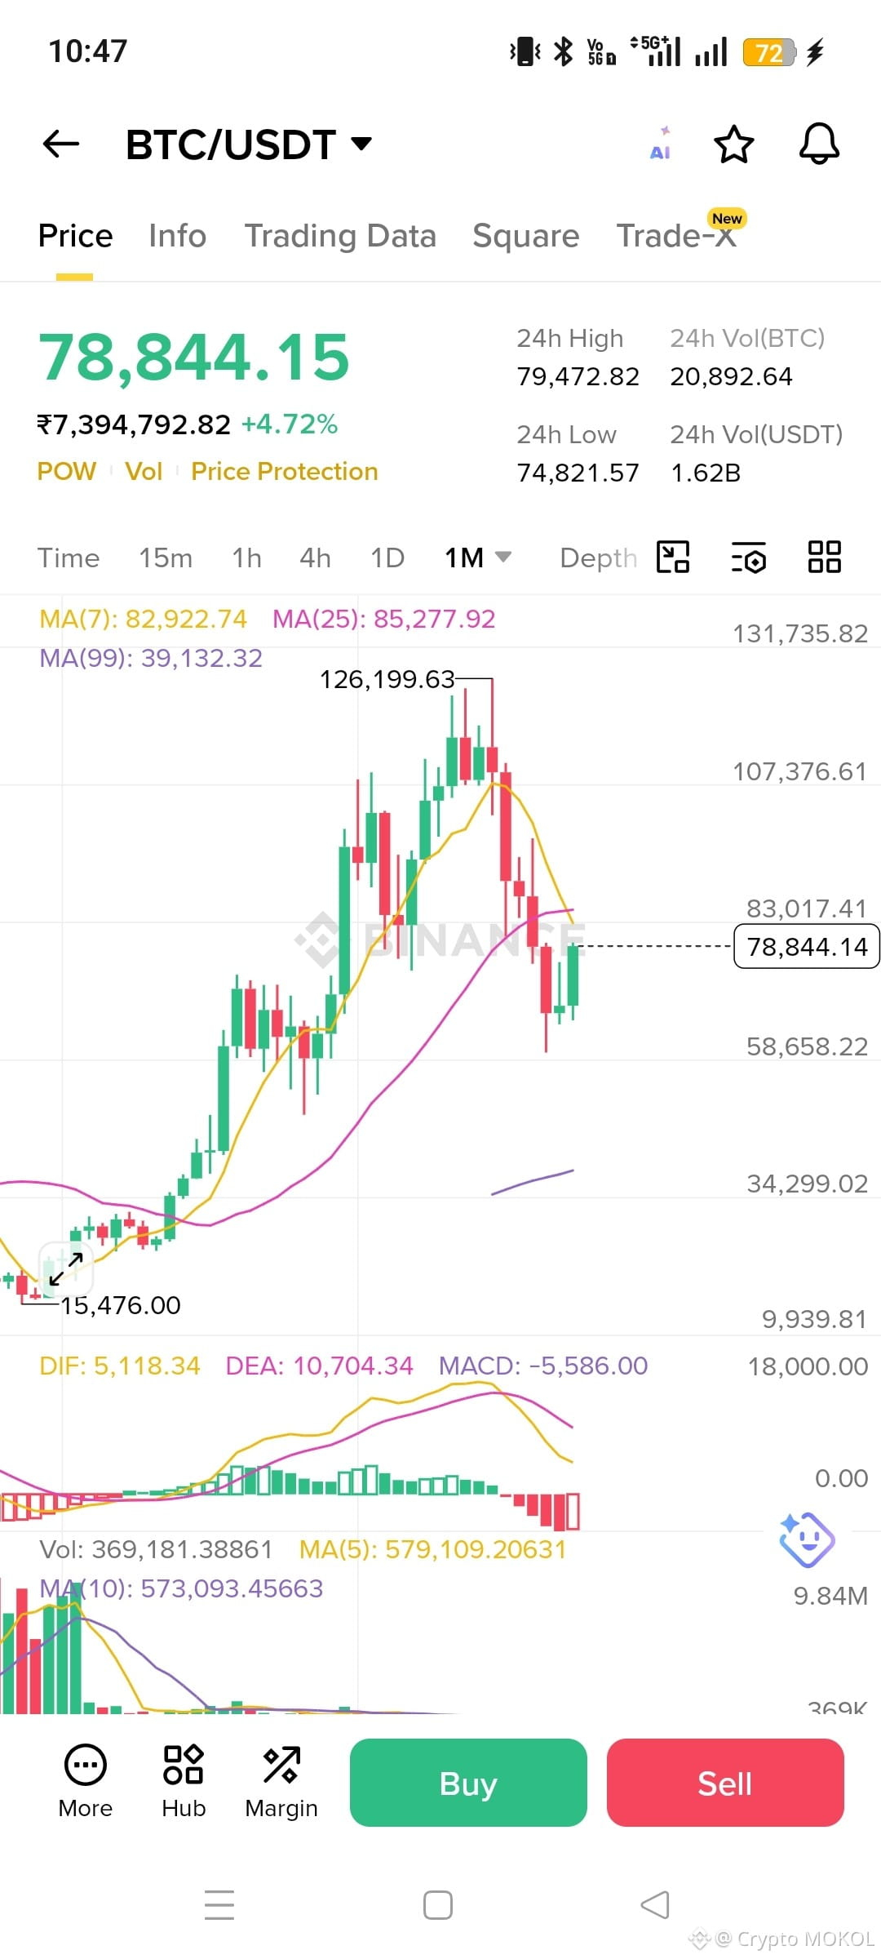
Task: Tap Android back triangle button
Action: coord(655,1905)
